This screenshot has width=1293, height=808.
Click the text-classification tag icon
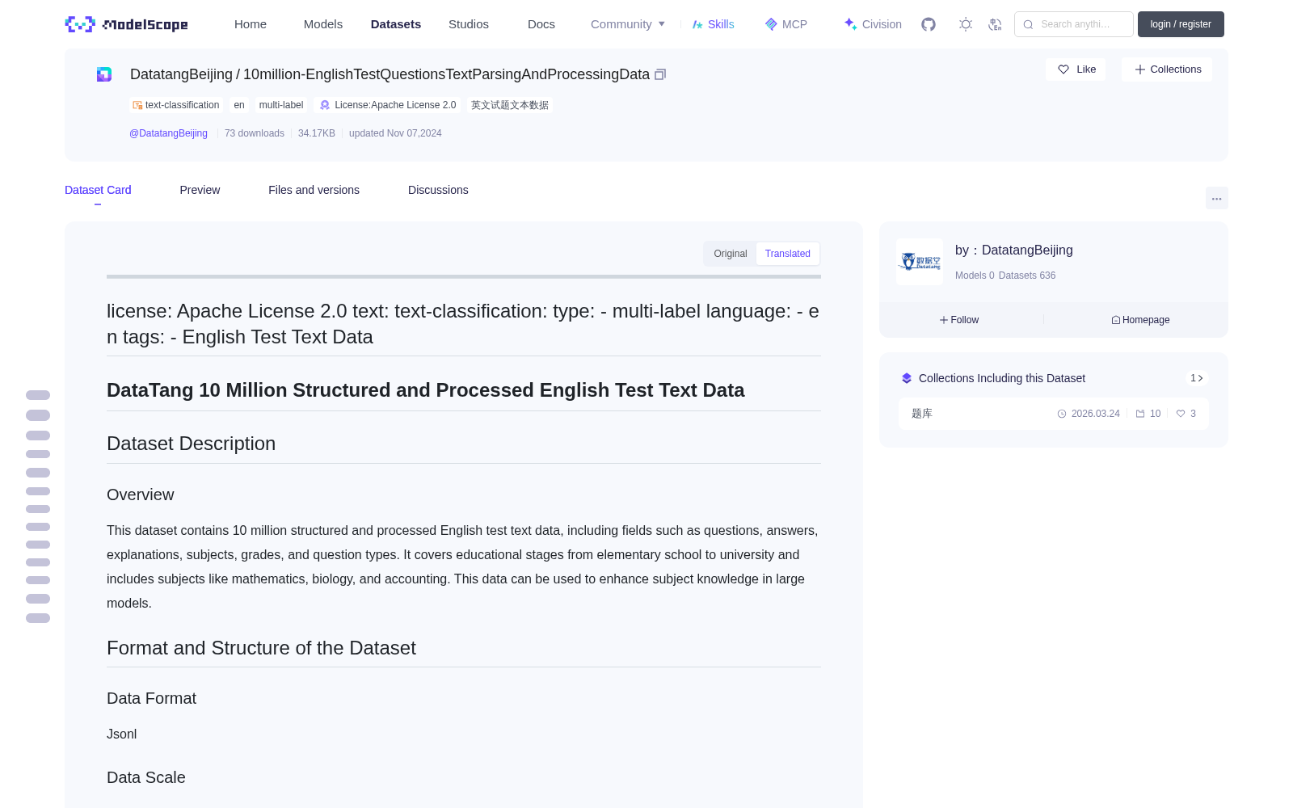tap(137, 105)
